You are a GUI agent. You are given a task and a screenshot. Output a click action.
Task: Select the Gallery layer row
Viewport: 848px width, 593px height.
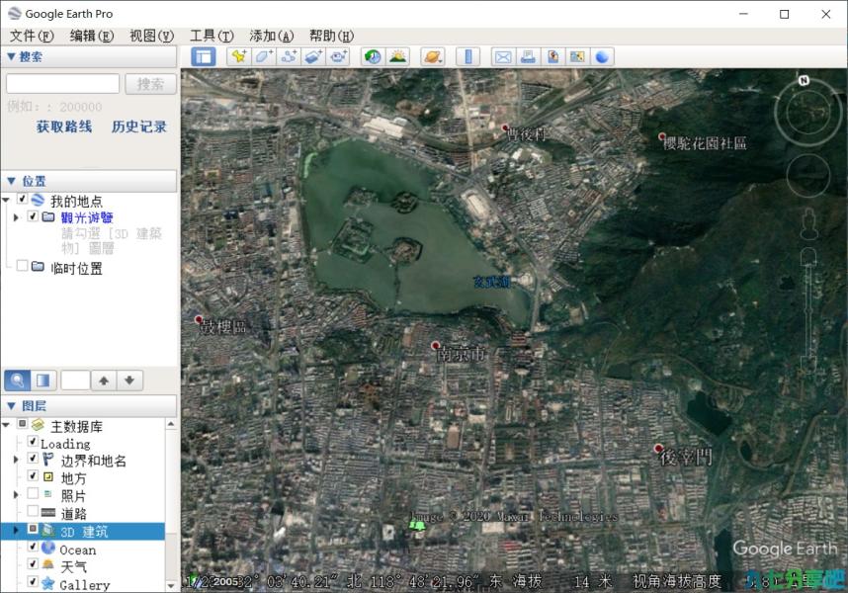[84, 584]
